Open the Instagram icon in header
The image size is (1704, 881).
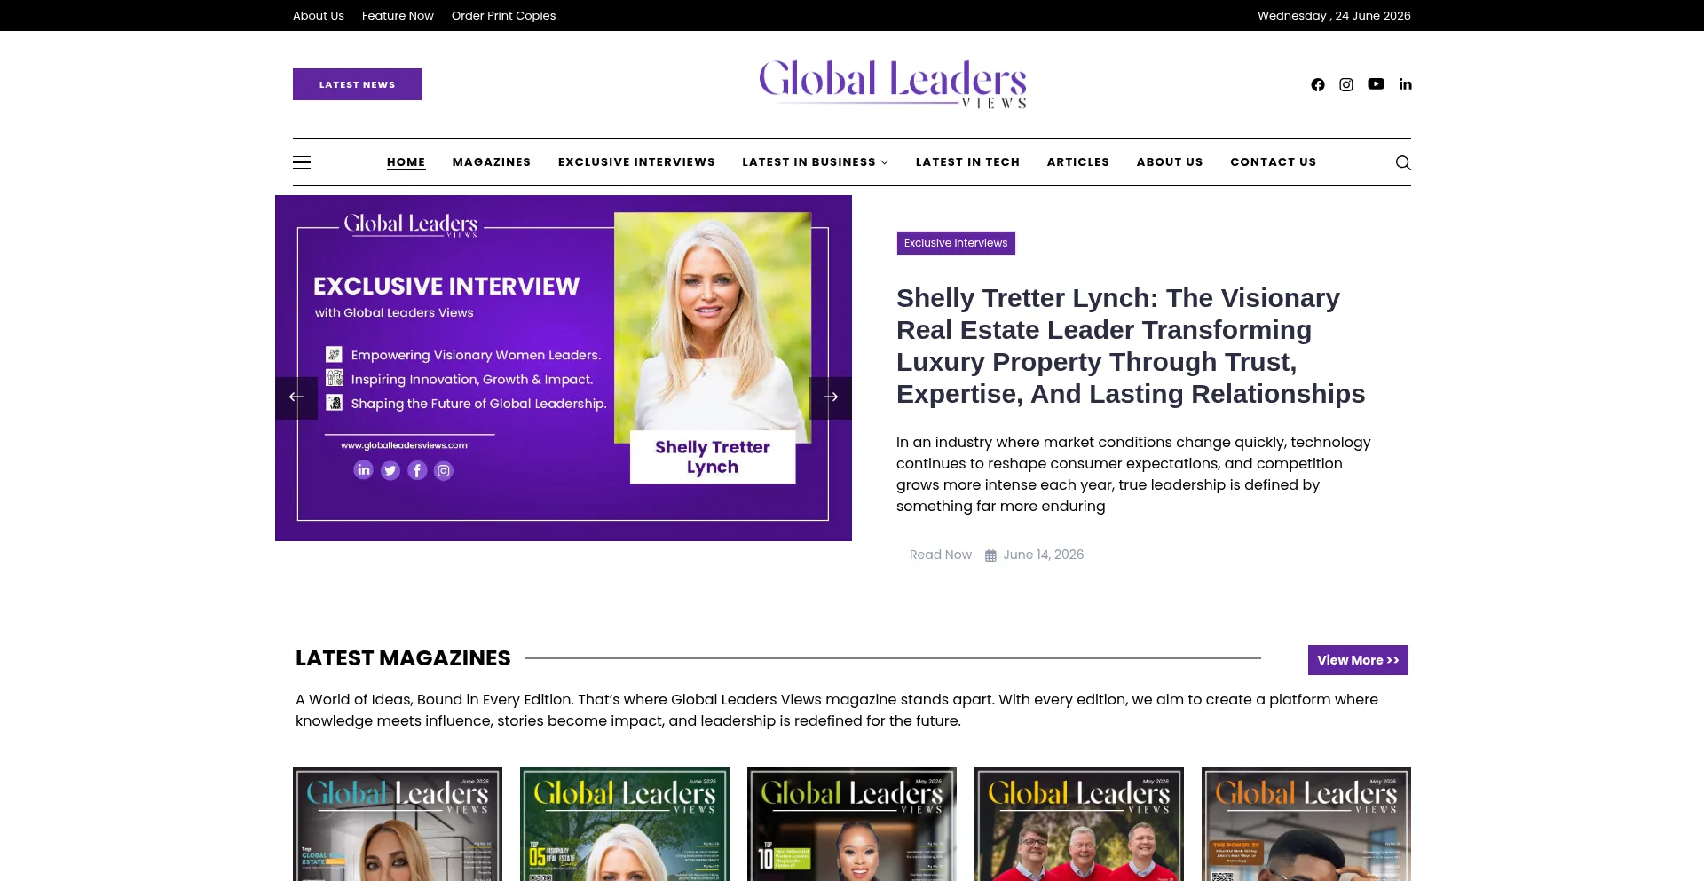pyautogui.click(x=1346, y=84)
